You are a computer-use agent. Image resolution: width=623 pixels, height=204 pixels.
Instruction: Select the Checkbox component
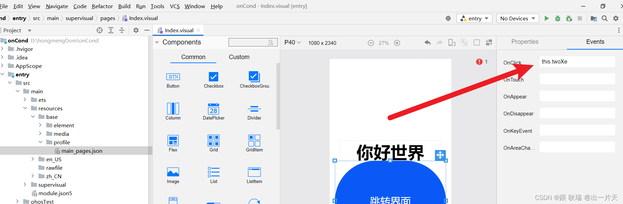pos(214,80)
